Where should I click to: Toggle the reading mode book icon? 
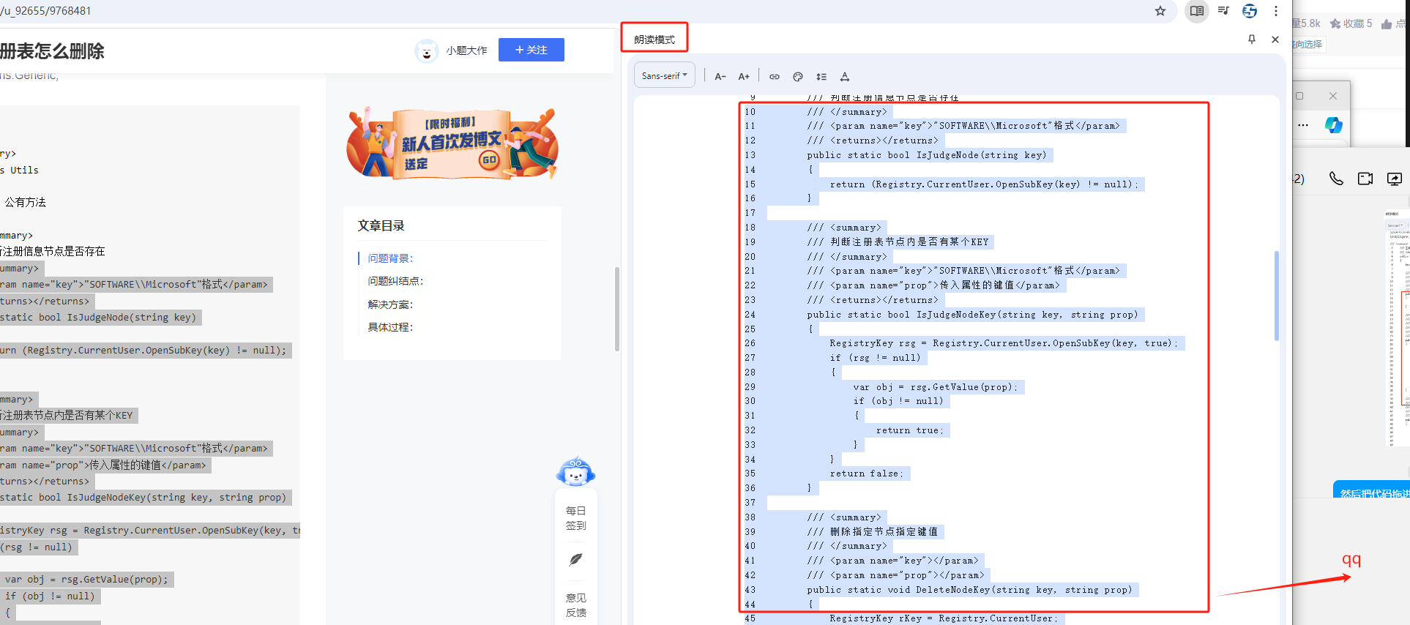pos(1197,11)
